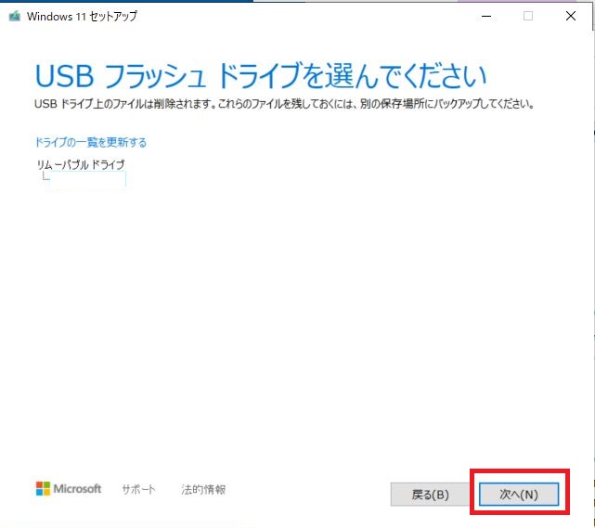Refresh list via ドライブの一覧を更新する link

[x=90, y=143]
